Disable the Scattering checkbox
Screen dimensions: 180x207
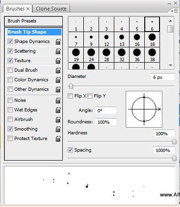10,51
